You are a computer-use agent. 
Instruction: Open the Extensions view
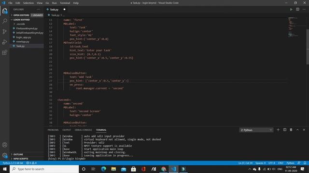pos(4,52)
